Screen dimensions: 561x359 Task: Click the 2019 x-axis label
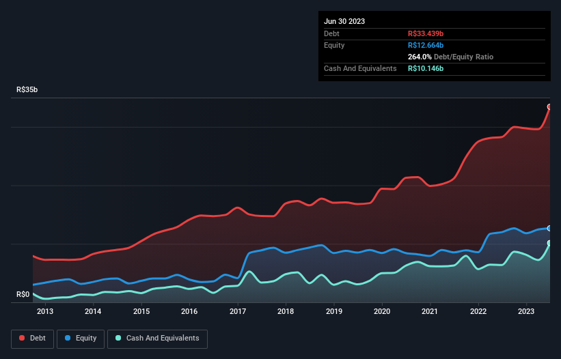point(334,311)
